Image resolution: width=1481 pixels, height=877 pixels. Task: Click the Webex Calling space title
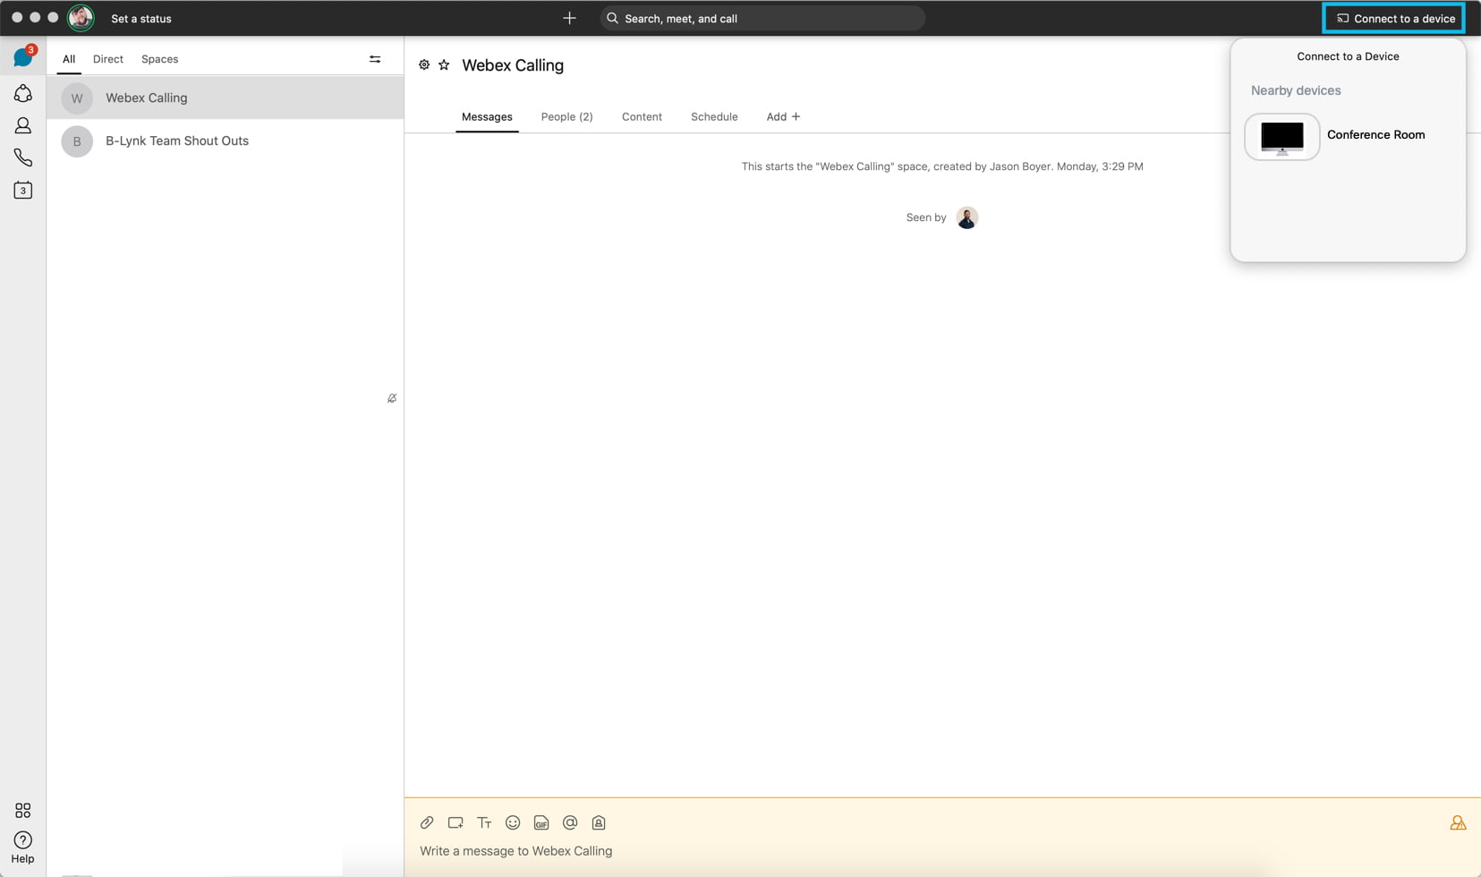pos(513,65)
